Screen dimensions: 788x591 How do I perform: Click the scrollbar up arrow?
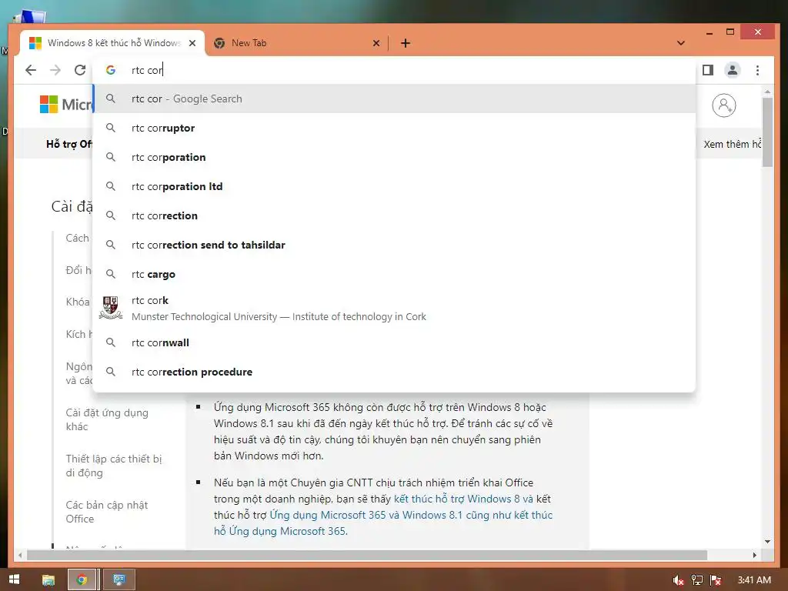[767, 92]
